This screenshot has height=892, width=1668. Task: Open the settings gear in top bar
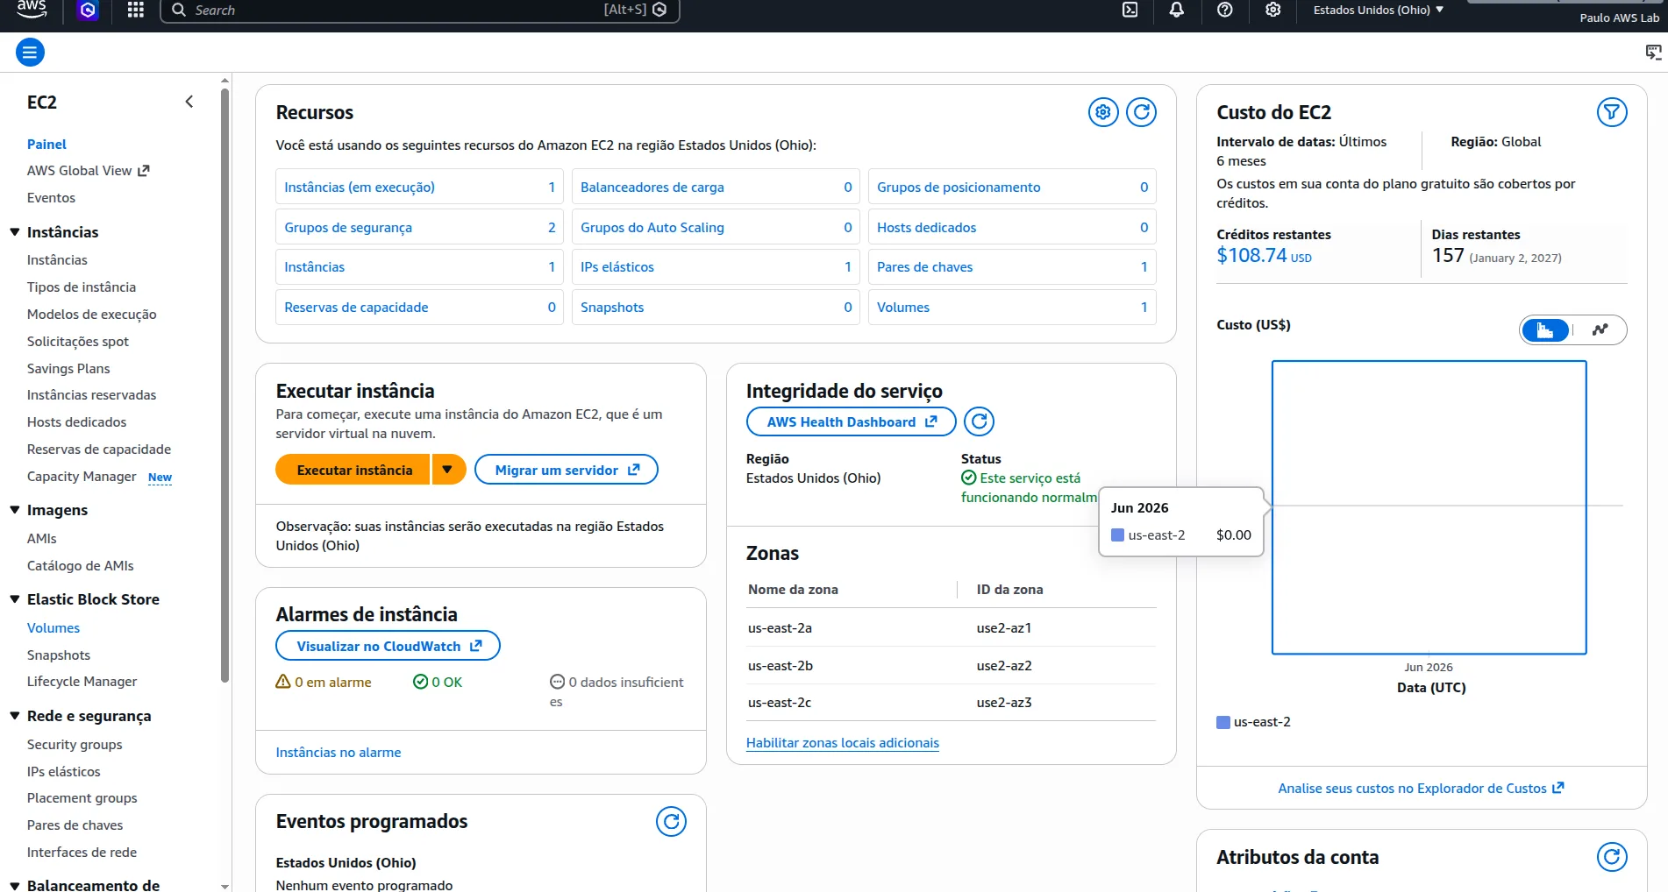[x=1273, y=10]
